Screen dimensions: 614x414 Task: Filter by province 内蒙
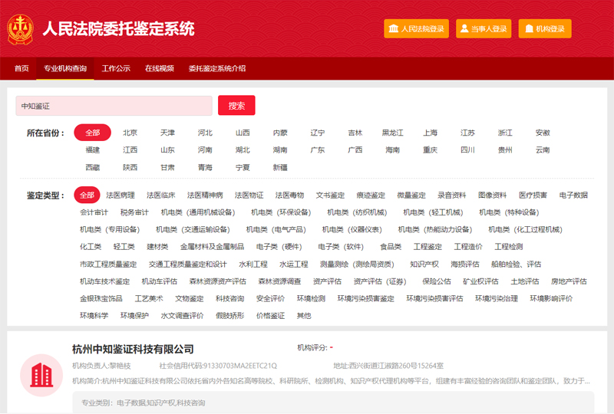[x=280, y=133]
